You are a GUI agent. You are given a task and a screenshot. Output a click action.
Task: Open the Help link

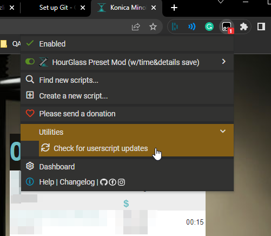click(x=47, y=182)
